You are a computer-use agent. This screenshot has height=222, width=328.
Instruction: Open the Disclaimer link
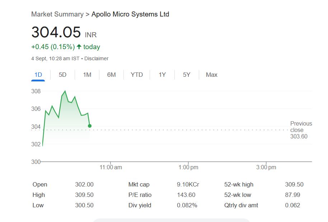(96, 58)
